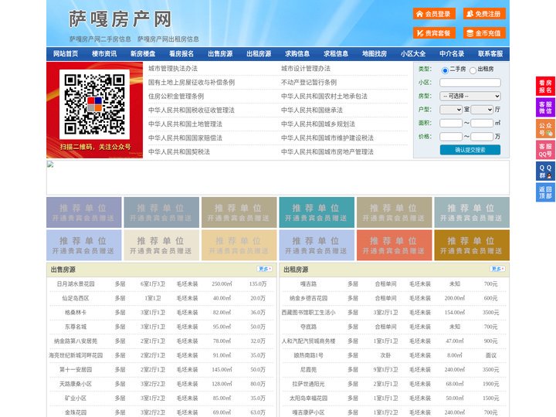Focus the maximum 面积 area input
Screen dimensions: 556x417
(x=482, y=123)
